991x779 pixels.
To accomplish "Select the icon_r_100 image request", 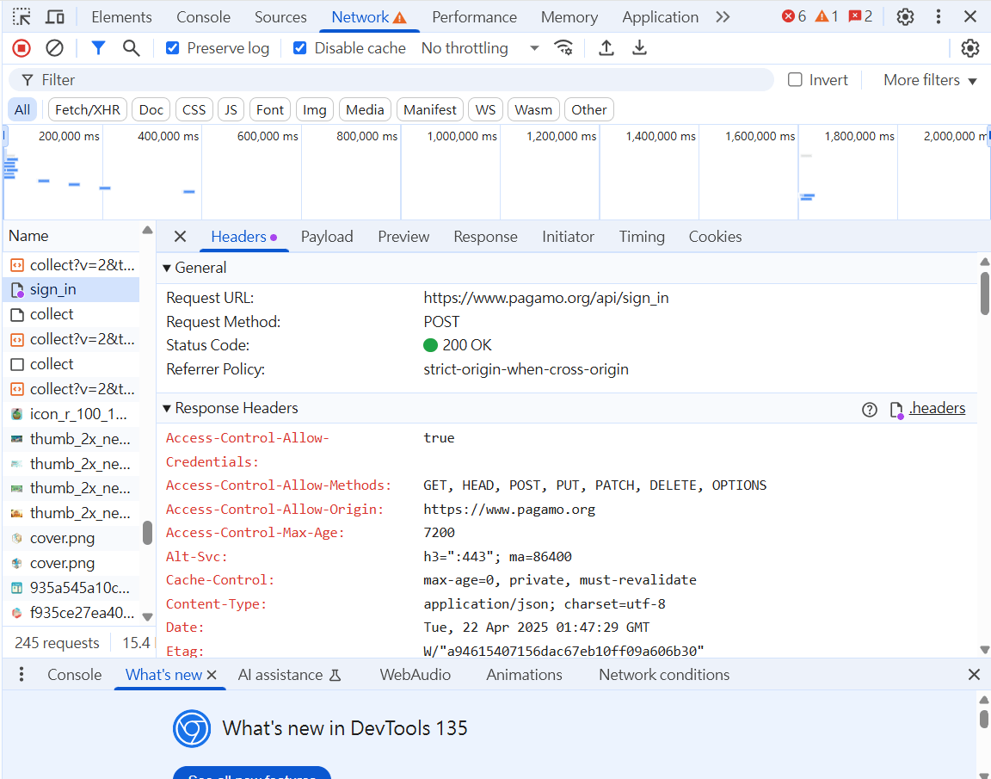I will [x=71, y=414].
